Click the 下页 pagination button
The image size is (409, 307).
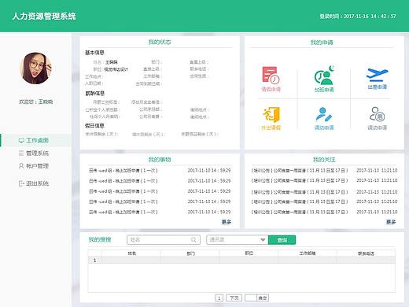(x=234, y=298)
